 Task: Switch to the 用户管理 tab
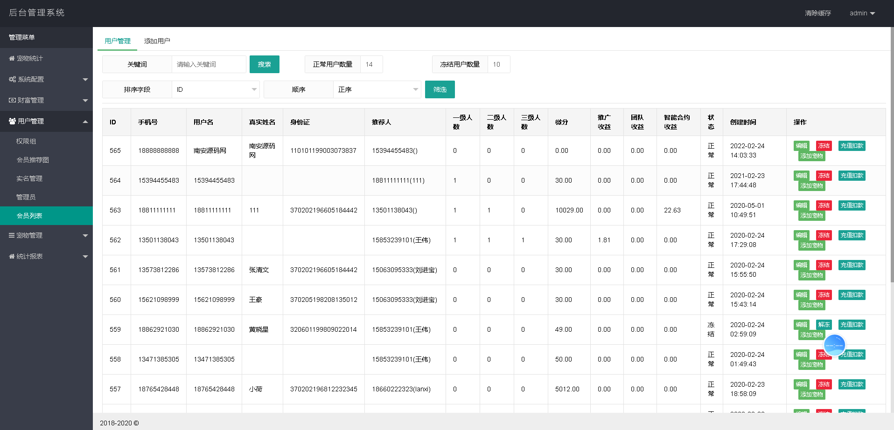pos(118,41)
